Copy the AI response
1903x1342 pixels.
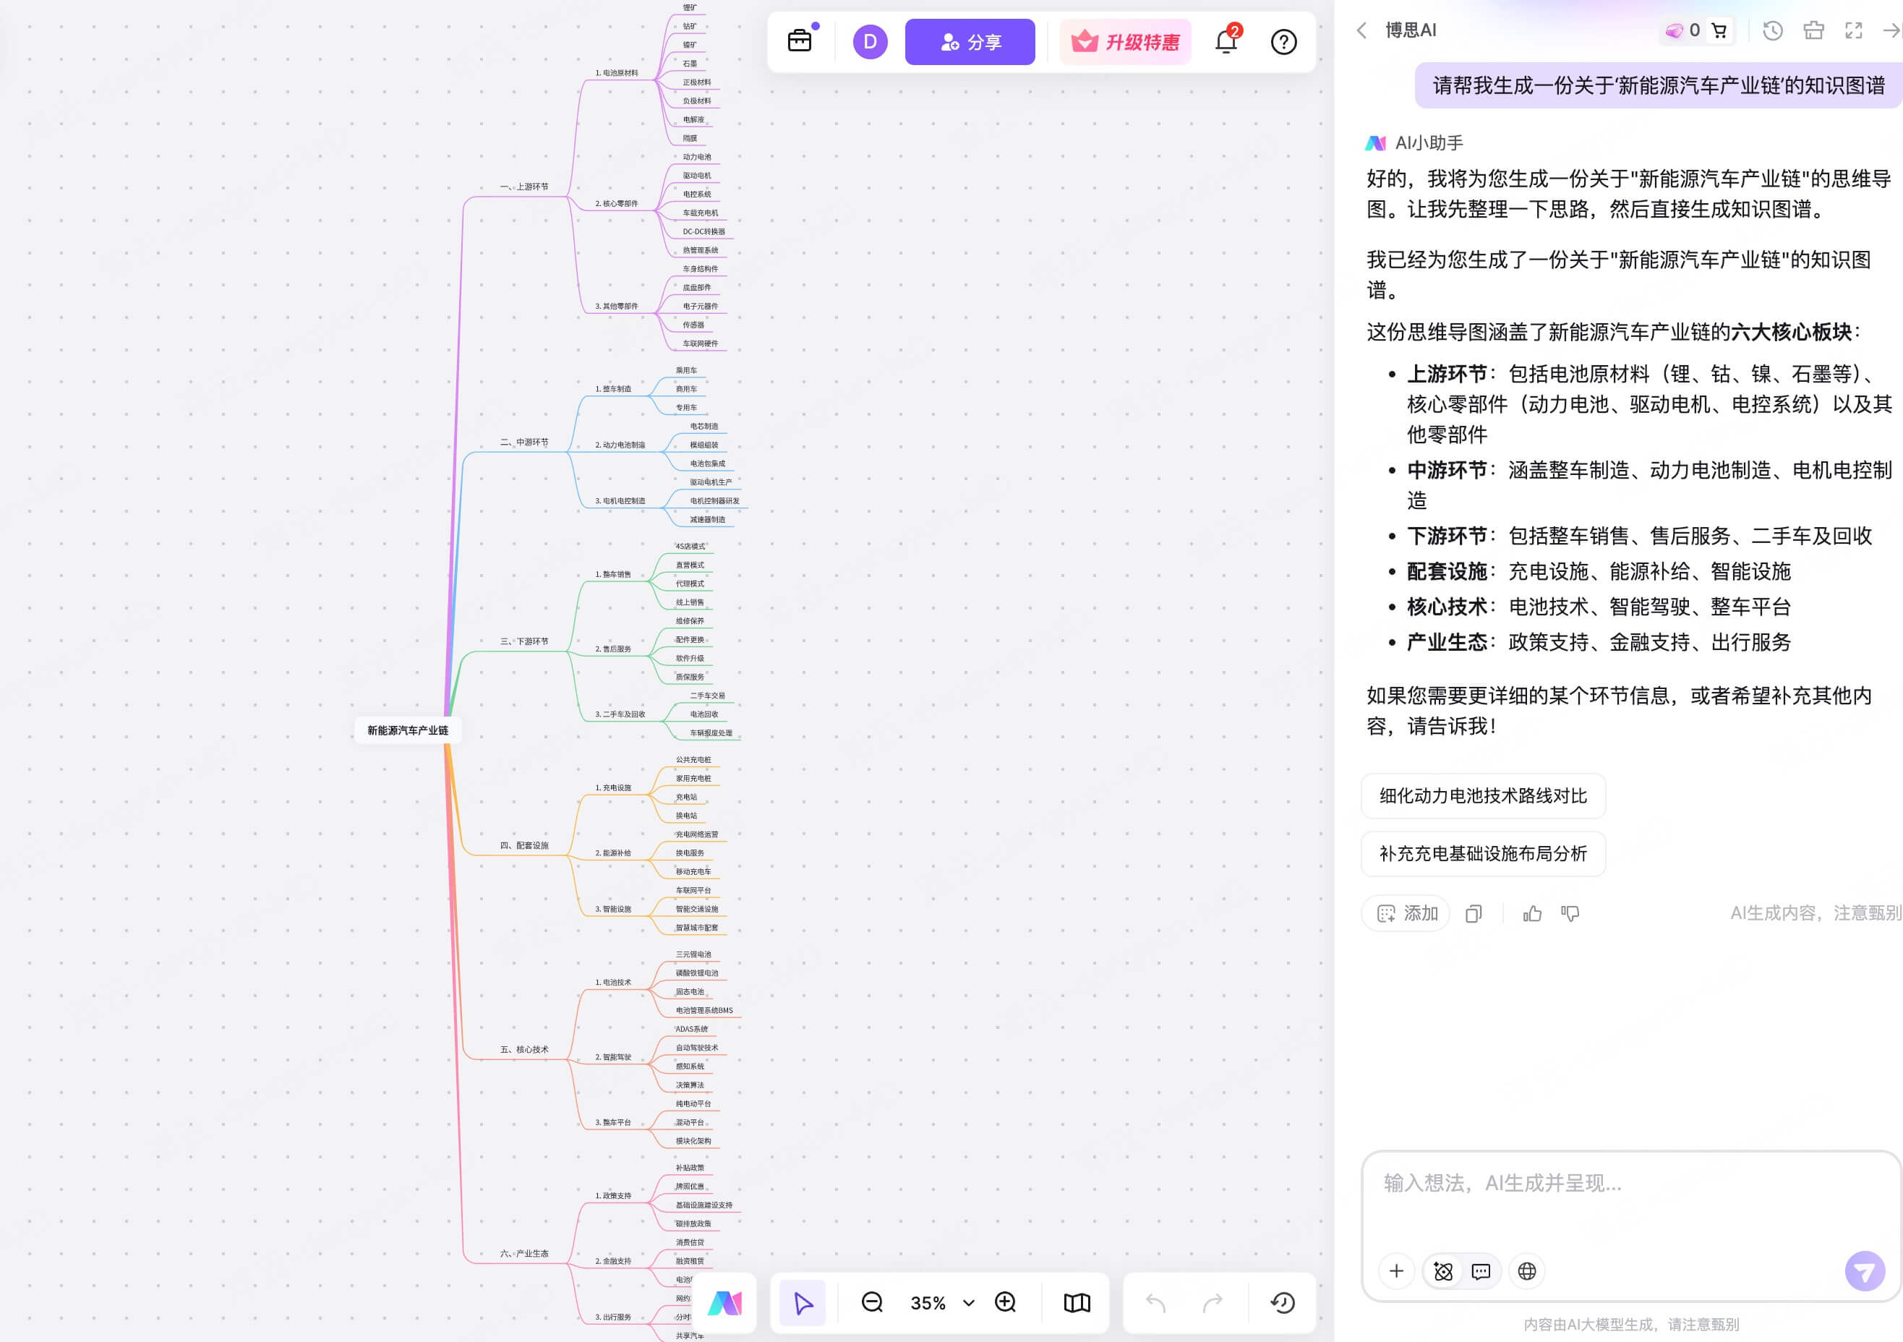click(x=1473, y=913)
